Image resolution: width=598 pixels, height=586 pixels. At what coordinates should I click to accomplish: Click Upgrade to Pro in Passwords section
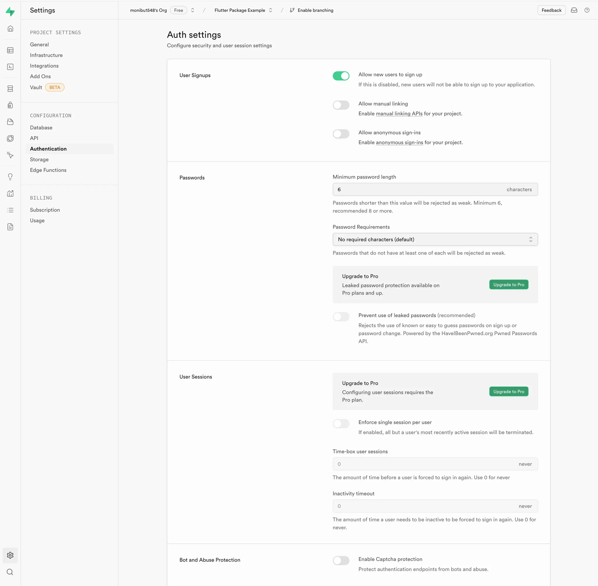point(508,285)
